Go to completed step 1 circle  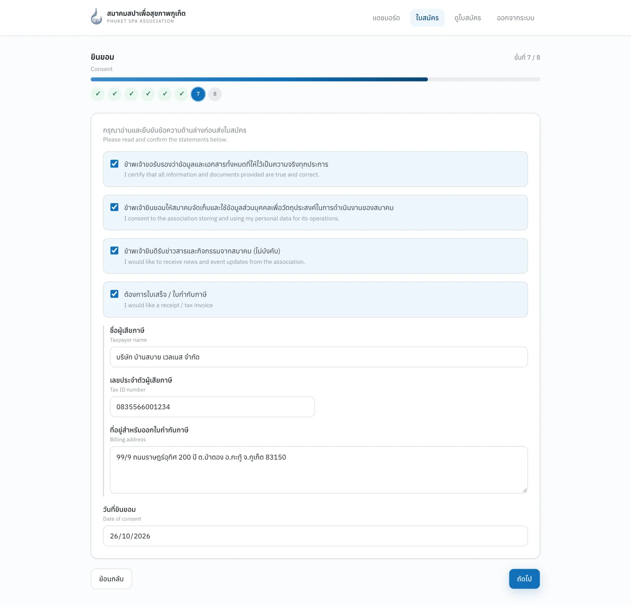pos(97,94)
